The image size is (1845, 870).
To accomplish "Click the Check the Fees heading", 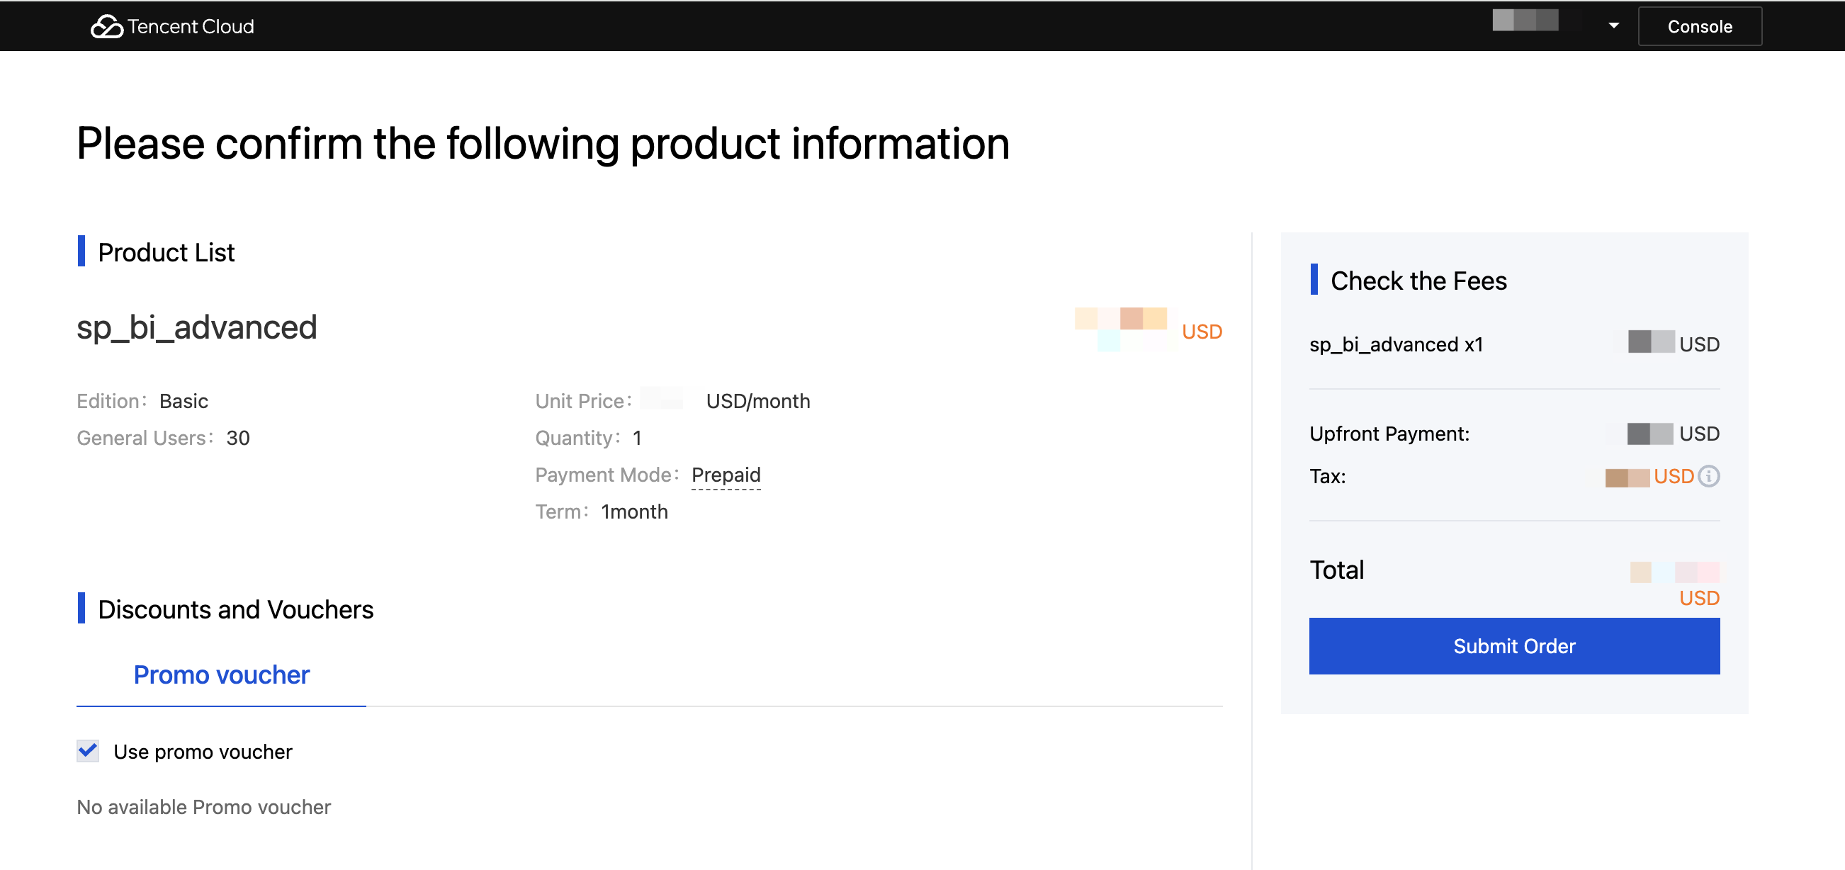I will 1418,281.
